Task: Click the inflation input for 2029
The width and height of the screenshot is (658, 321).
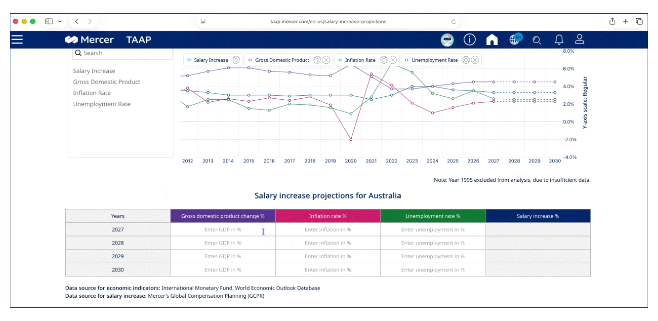Action: tap(328, 256)
